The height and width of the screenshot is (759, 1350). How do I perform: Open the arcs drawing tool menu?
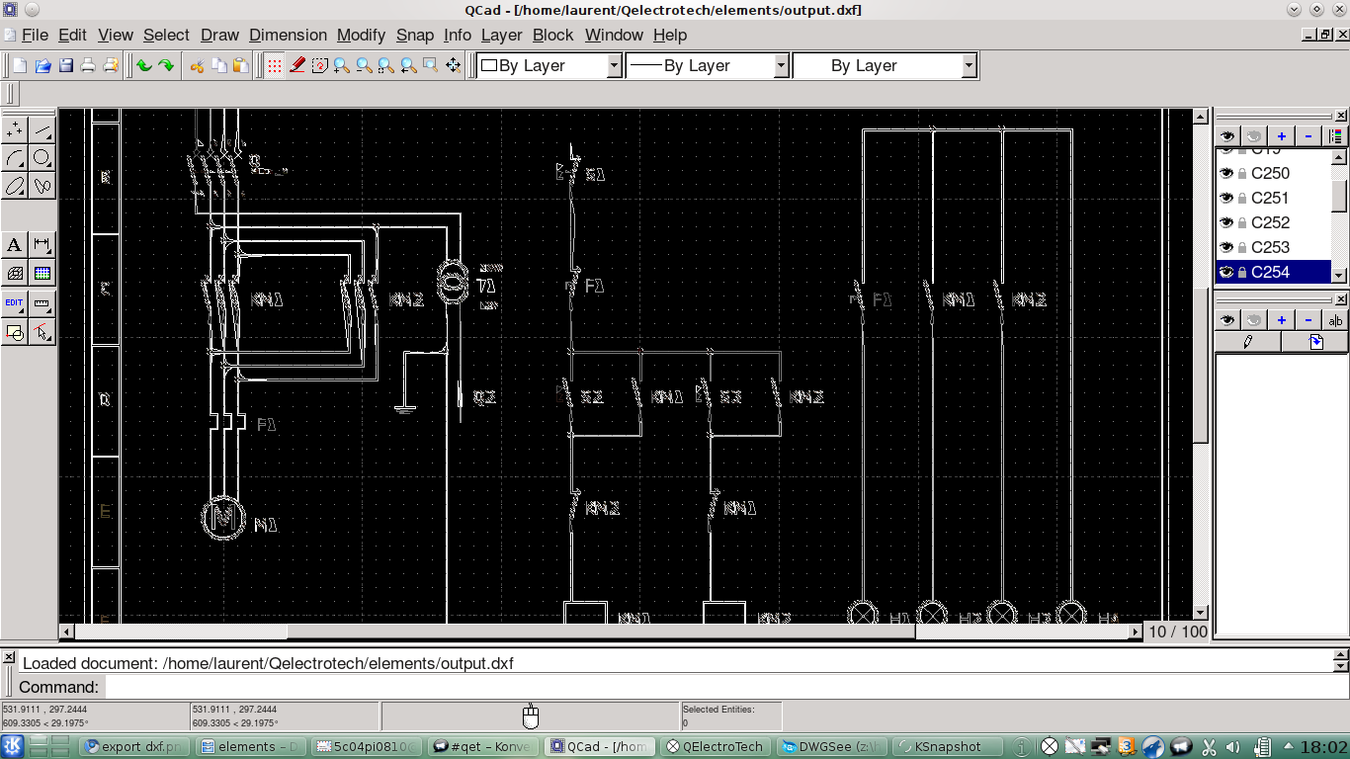click(15, 158)
